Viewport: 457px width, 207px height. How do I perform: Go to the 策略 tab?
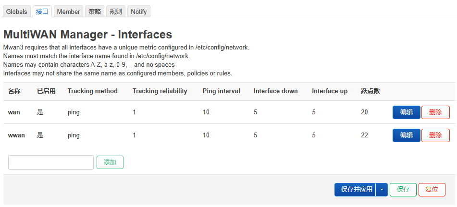pos(95,12)
